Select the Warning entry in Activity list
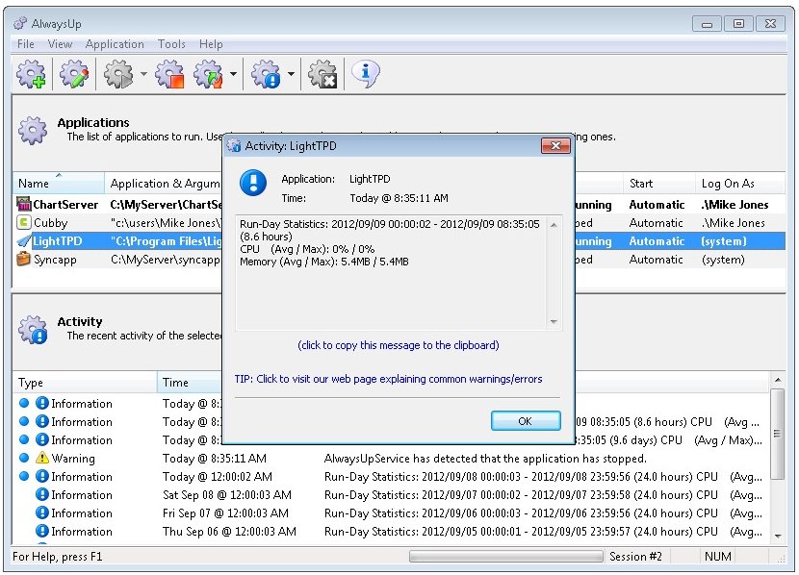The width and height of the screenshot is (799, 575). [73, 459]
